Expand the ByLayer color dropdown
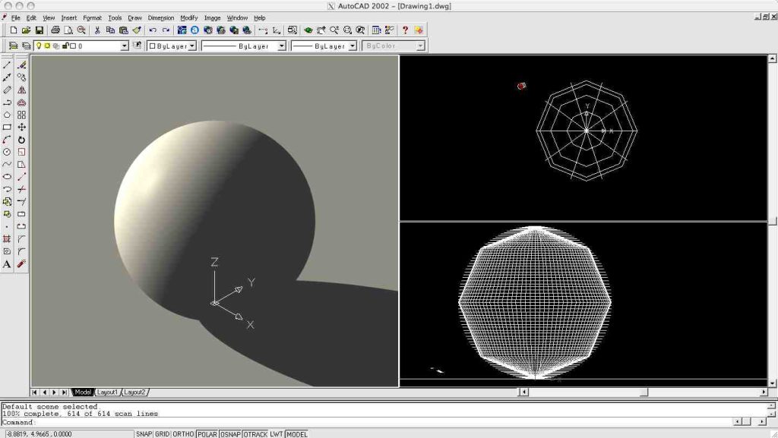Image resolution: width=778 pixels, height=438 pixels. (x=192, y=45)
